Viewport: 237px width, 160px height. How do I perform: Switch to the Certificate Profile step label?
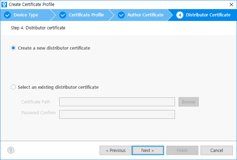point(86,15)
